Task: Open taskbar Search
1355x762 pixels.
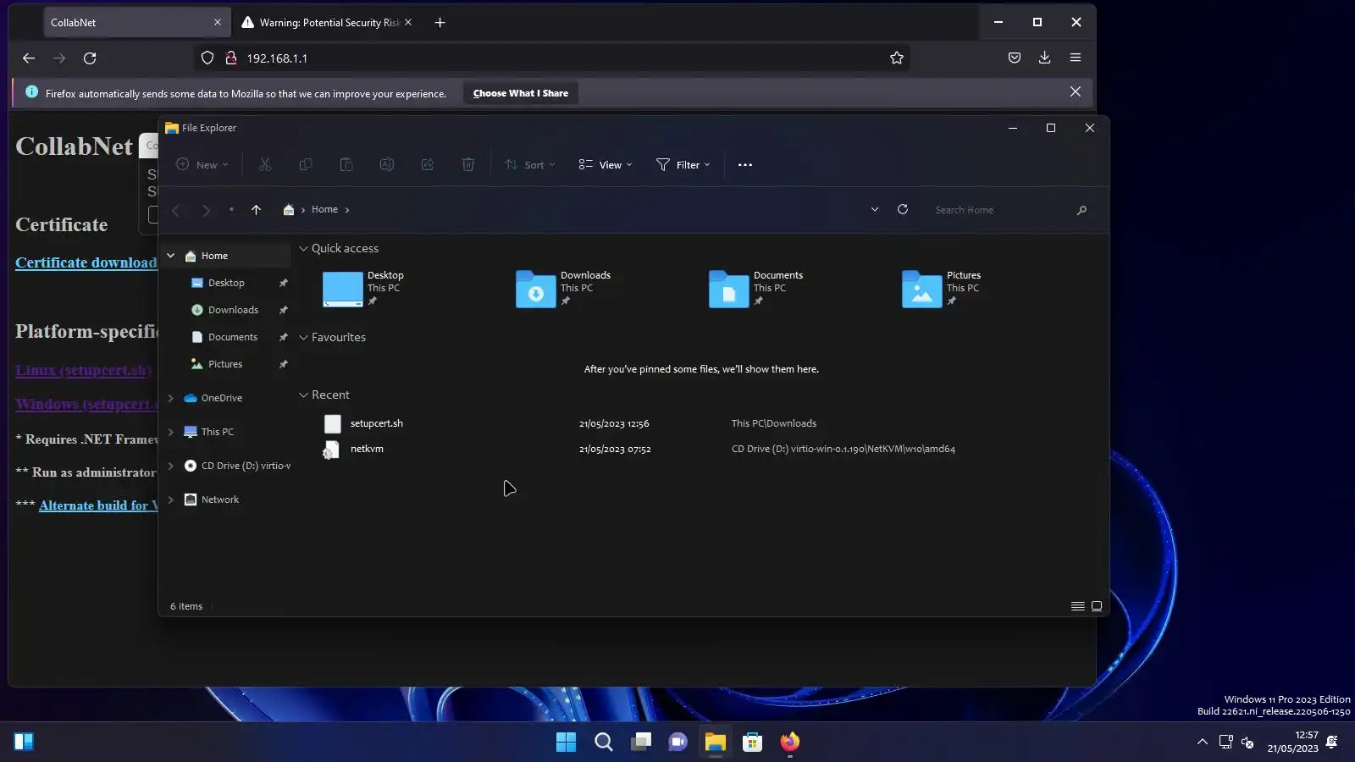Action: coord(604,743)
